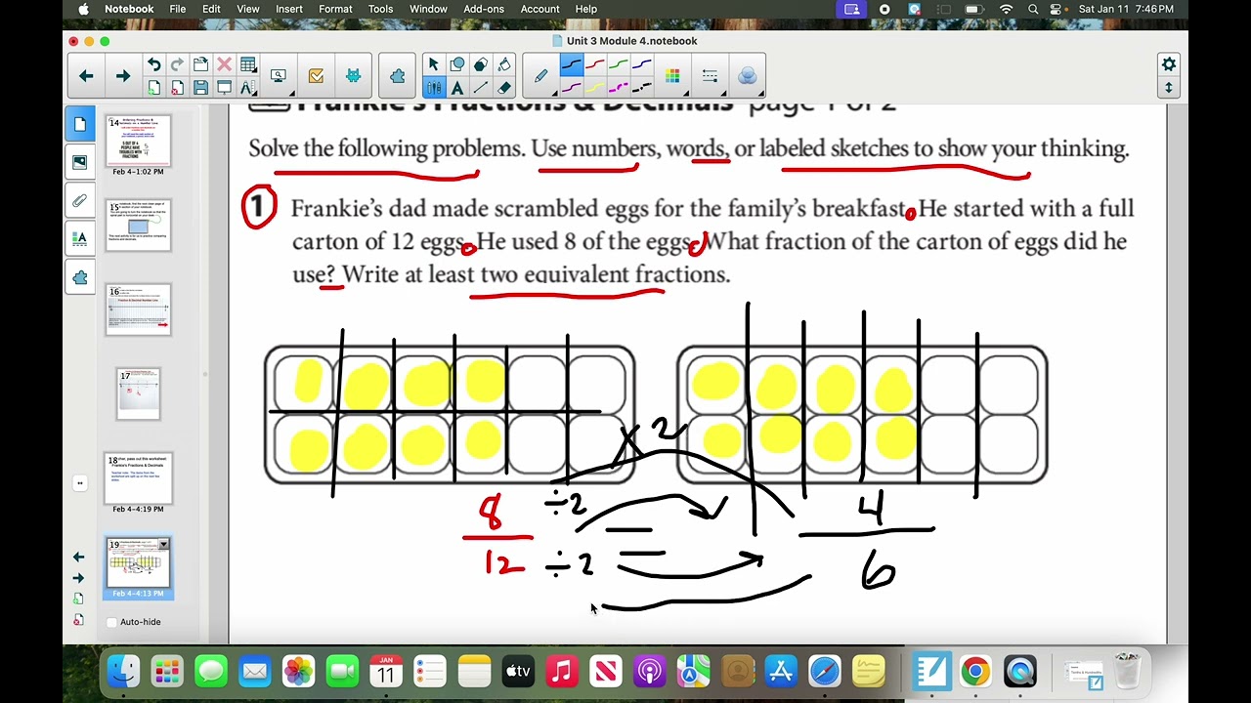Open the Tools menu
This screenshot has height=703, width=1251.
[x=380, y=9]
